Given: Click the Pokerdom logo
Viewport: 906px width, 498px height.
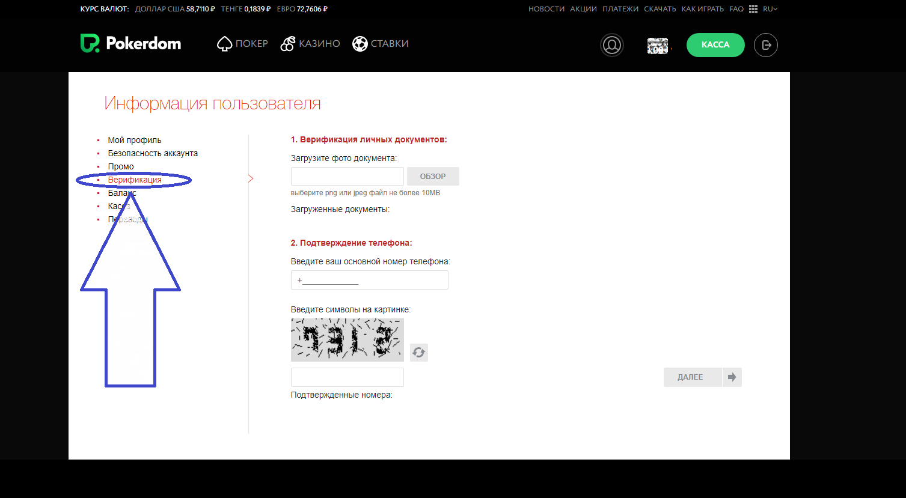Looking at the screenshot, I should coord(130,43).
